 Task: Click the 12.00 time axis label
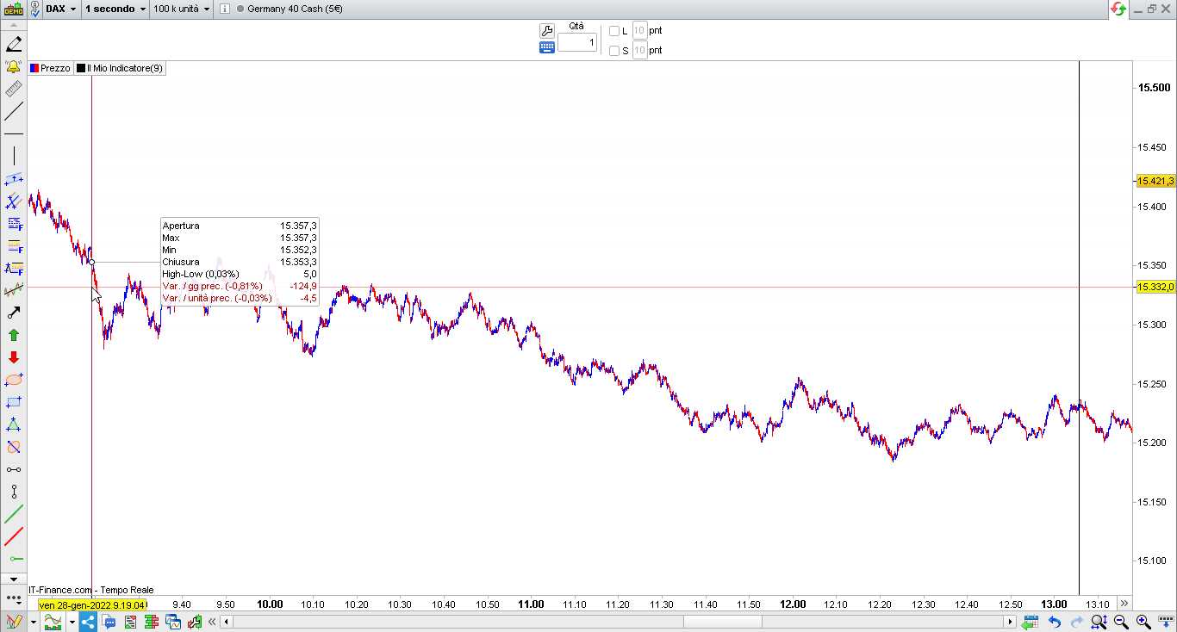793,604
